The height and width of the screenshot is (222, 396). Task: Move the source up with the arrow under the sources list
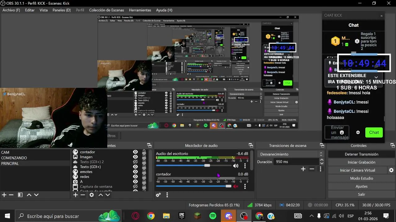[101, 195]
